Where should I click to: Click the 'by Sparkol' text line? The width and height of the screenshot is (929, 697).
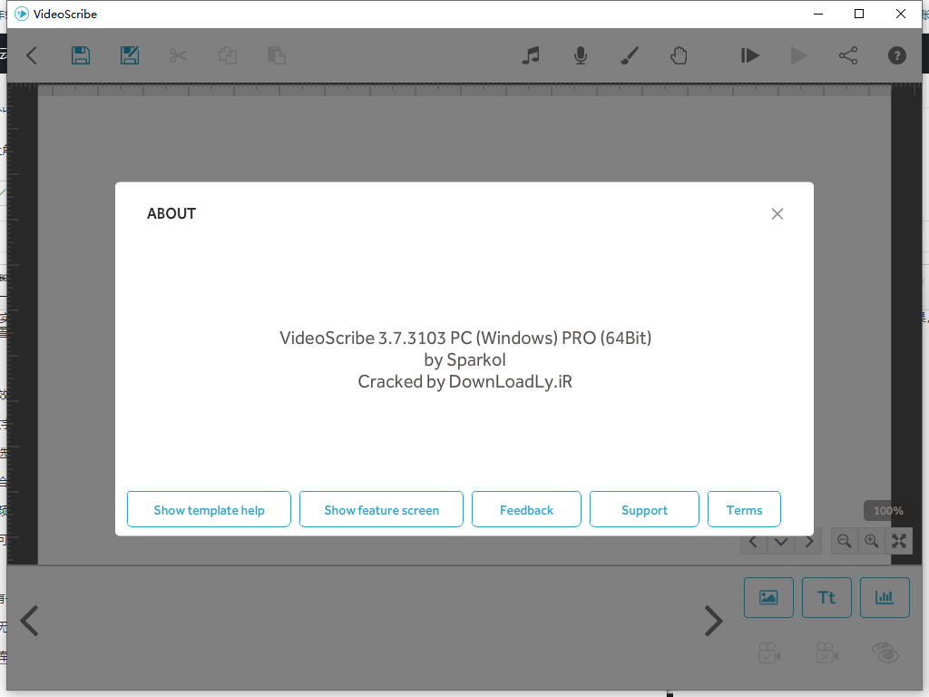pyautogui.click(x=465, y=359)
